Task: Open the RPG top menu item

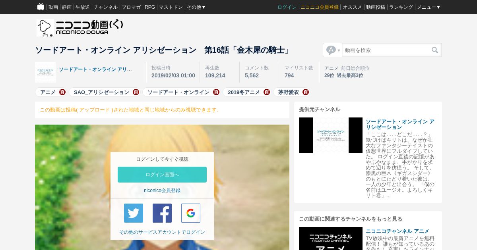Action: point(150,7)
